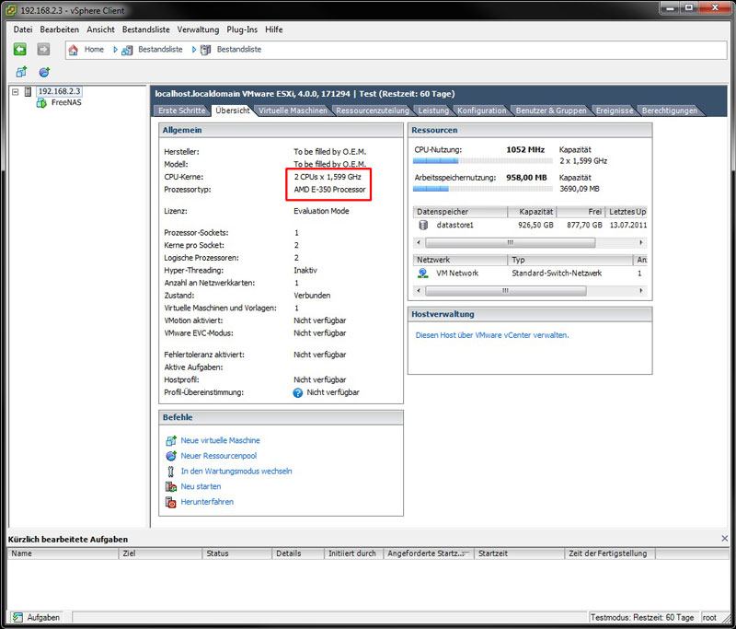Click In den Wartungsmodus wechseln link
This screenshot has height=629, width=736.
point(236,472)
